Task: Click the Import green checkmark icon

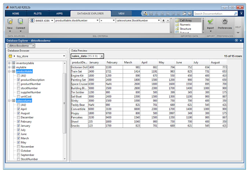Action: click(x=210, y=22)
